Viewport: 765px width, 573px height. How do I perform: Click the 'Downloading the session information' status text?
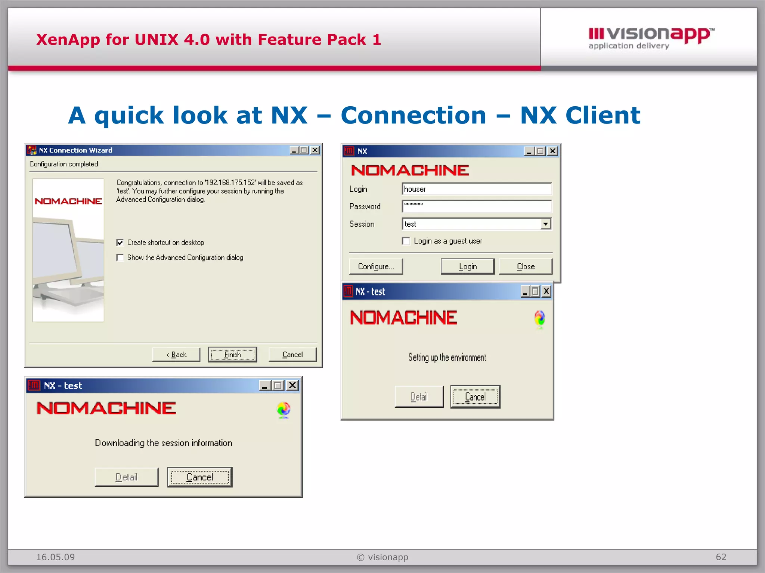(164, 443)
